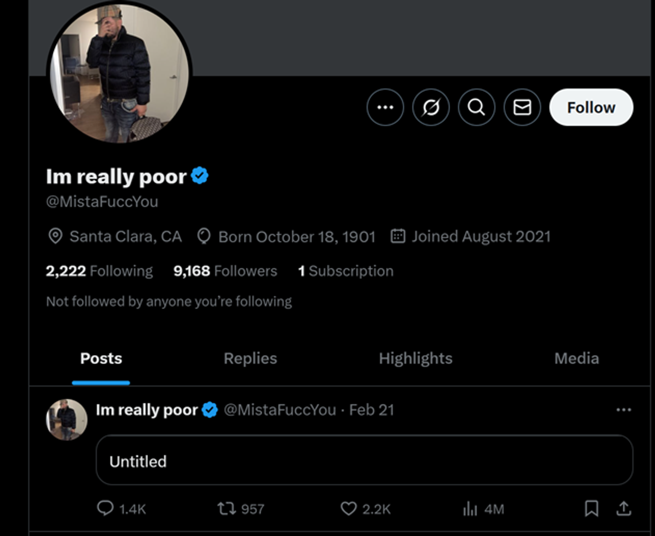Switch to the Replies tab
Viewport: 655px width, 536px height.
(250, 358)
